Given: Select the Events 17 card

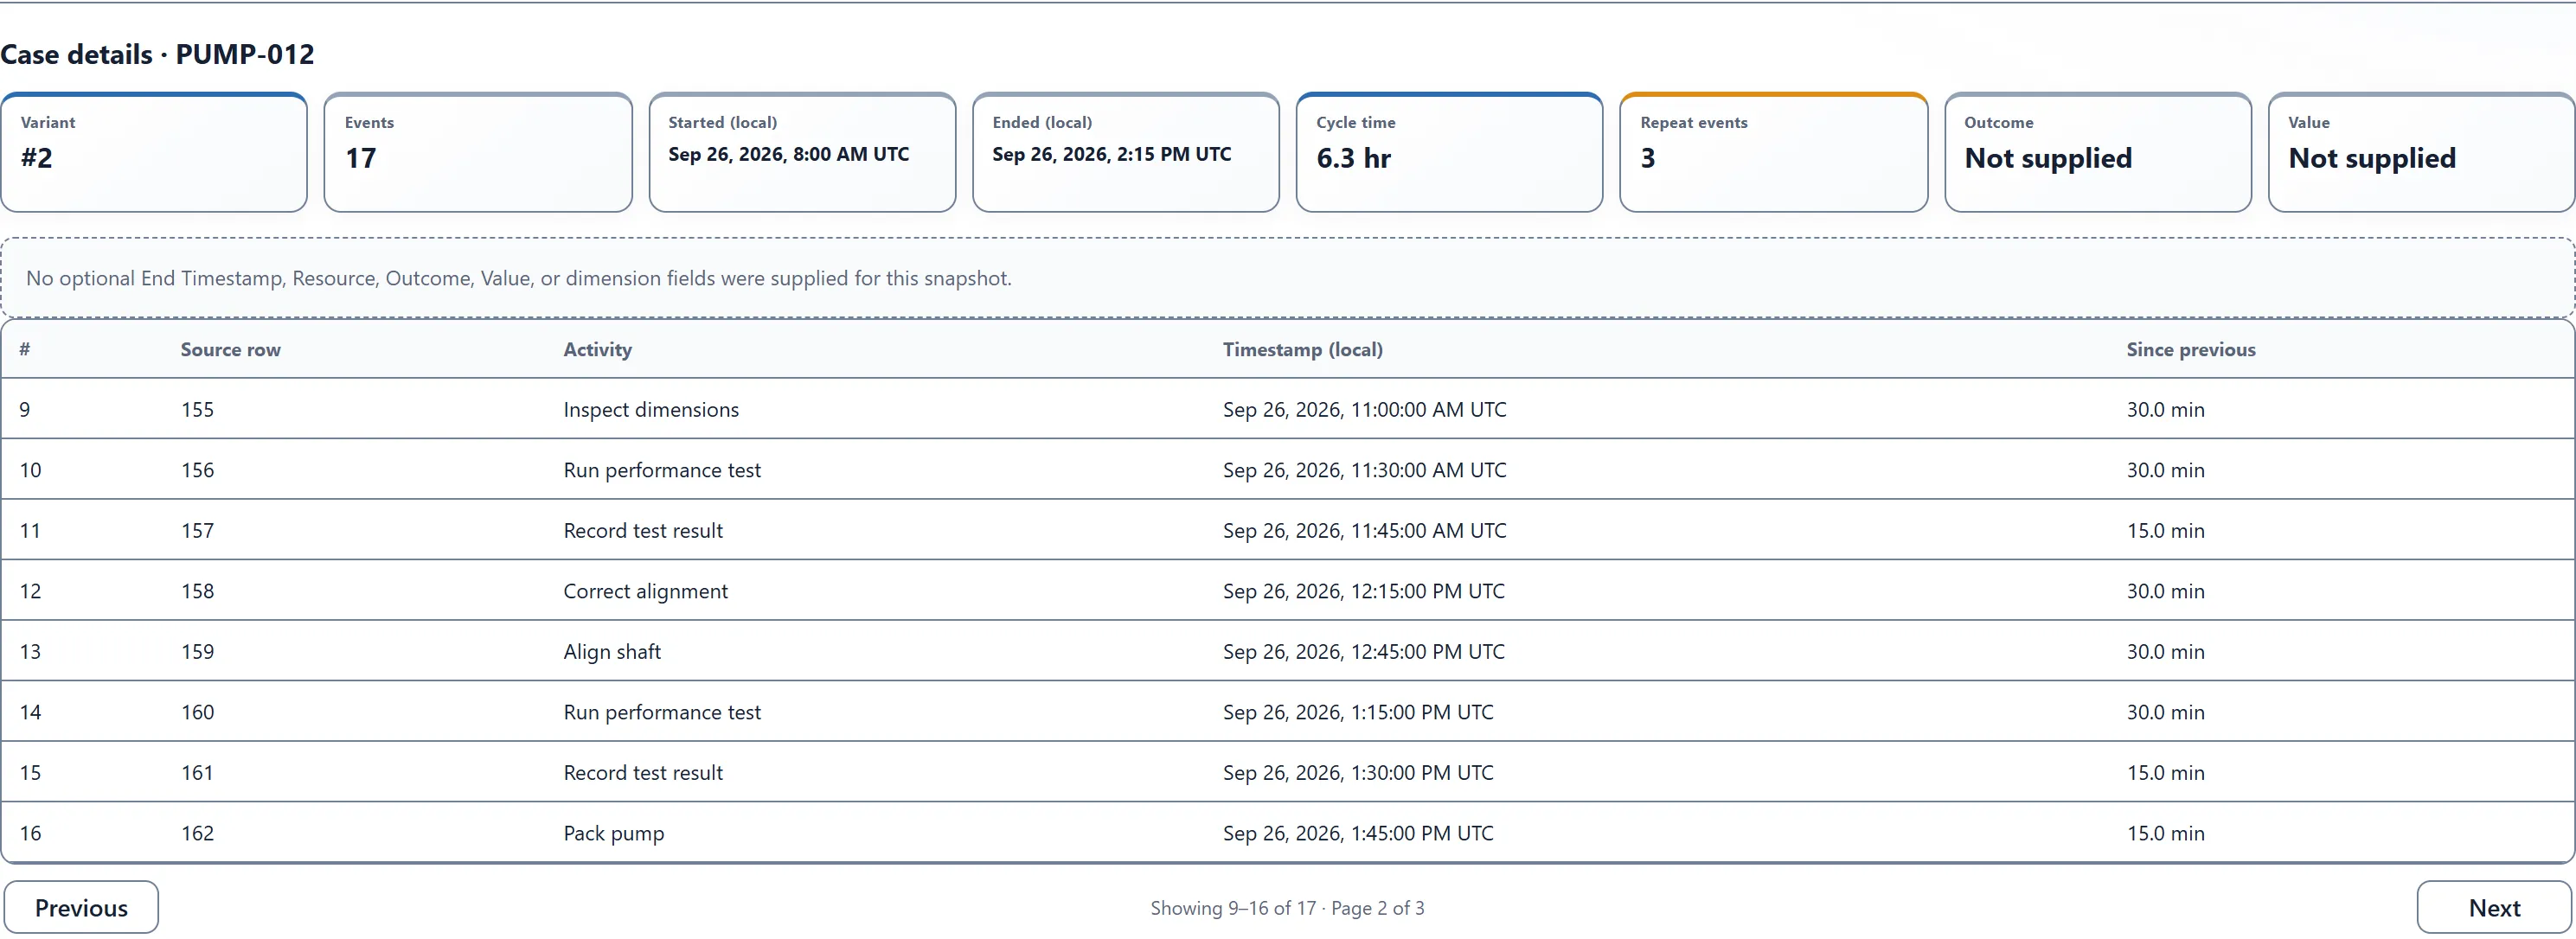Looking at the screenshot, I should coord(478,152).
